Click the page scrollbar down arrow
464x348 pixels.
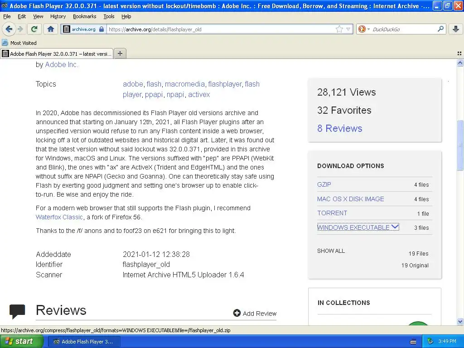pos(460,321)
